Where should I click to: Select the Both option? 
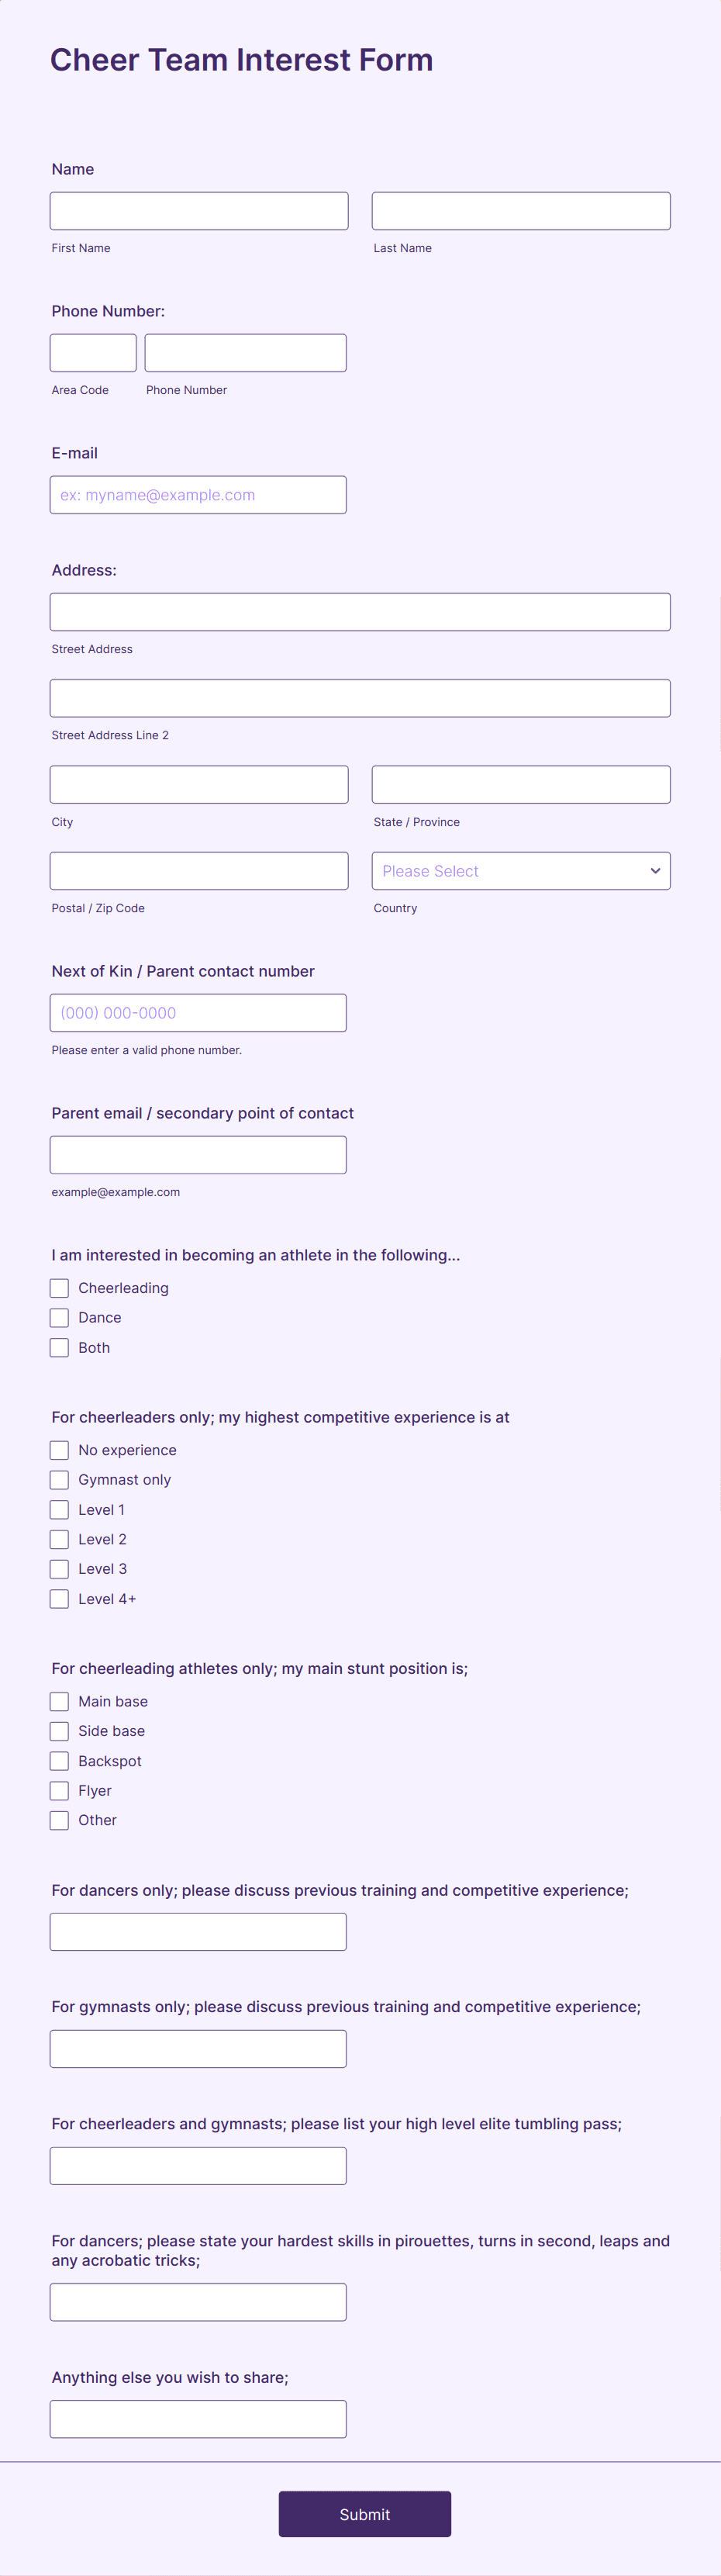coord(59,1347)
